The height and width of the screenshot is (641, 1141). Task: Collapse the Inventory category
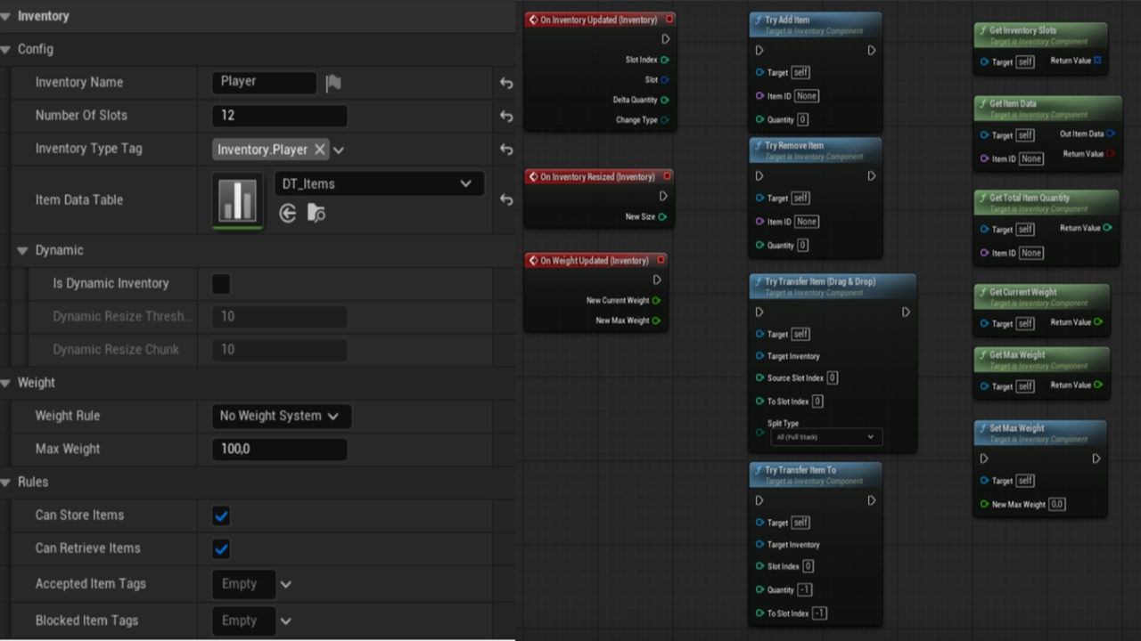[x=6, y=16]
